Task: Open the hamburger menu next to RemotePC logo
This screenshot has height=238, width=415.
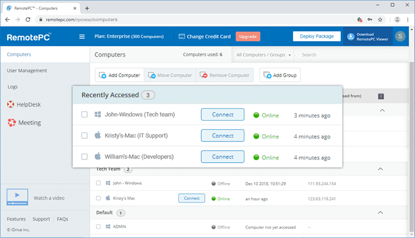Action: pos(82,37)
